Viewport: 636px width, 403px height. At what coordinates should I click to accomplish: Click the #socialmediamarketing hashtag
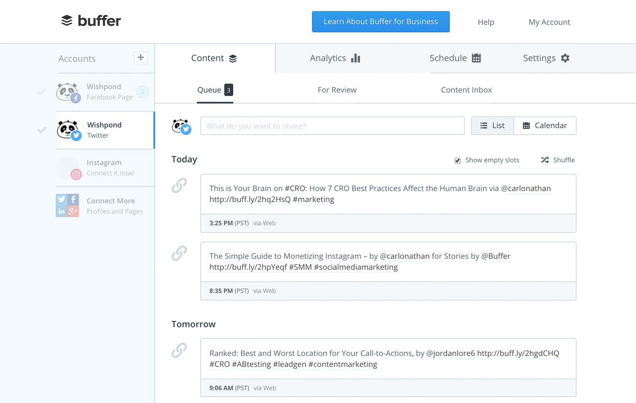click(356, 268)
